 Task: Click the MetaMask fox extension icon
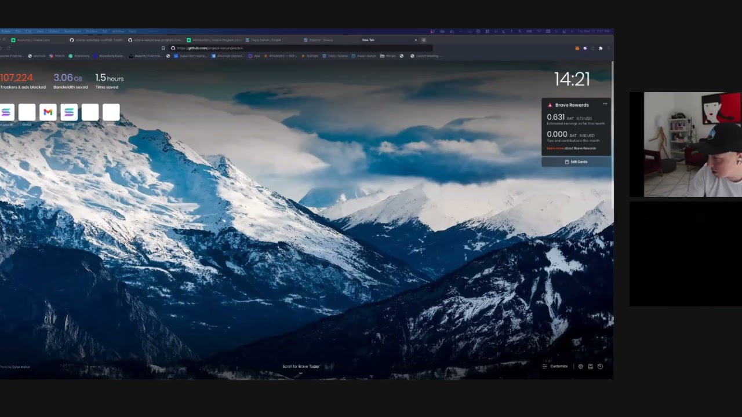click(577, 48)
